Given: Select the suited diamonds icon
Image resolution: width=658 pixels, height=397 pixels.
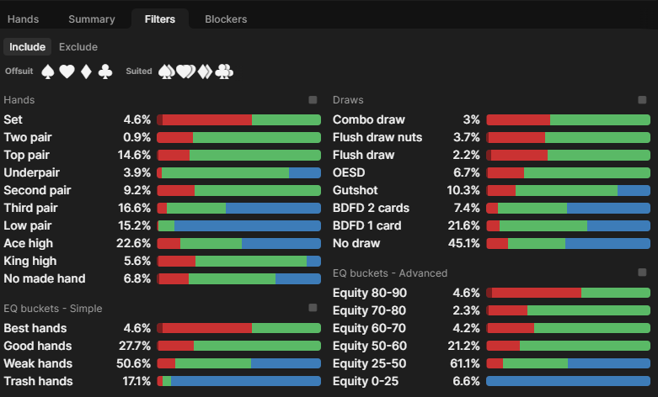Looking at the screenshot, I should pos(204,72).
